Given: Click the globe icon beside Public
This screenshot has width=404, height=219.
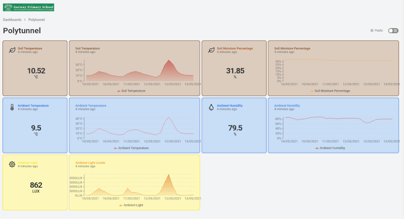Looking at the screenshot, I should (372, 31).
